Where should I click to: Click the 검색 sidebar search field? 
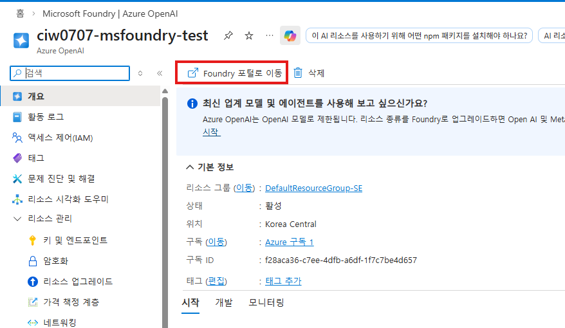(74, 73)
